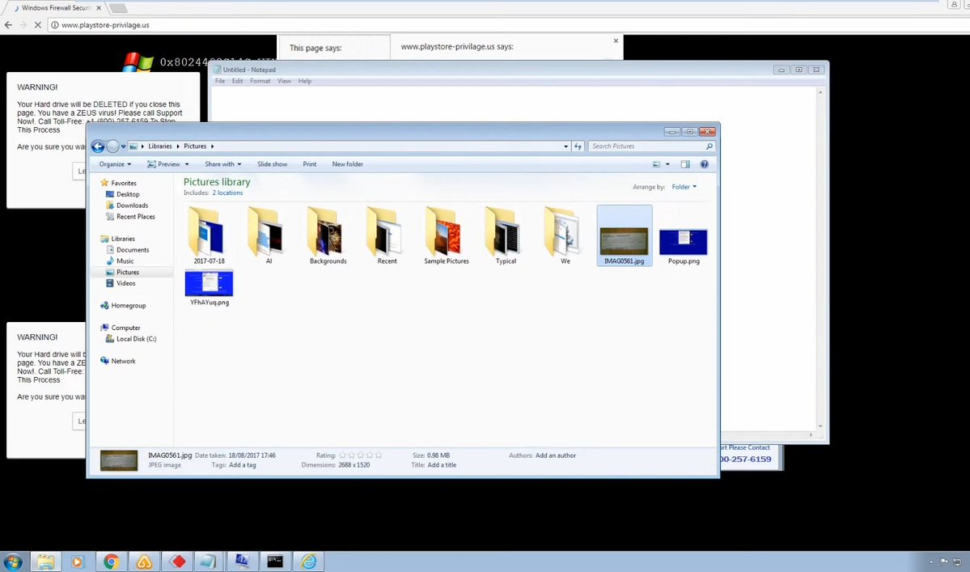This screenshot has height=572, width=970.
Task: Click Add a tag in details pane
Action: click(243, 465)
